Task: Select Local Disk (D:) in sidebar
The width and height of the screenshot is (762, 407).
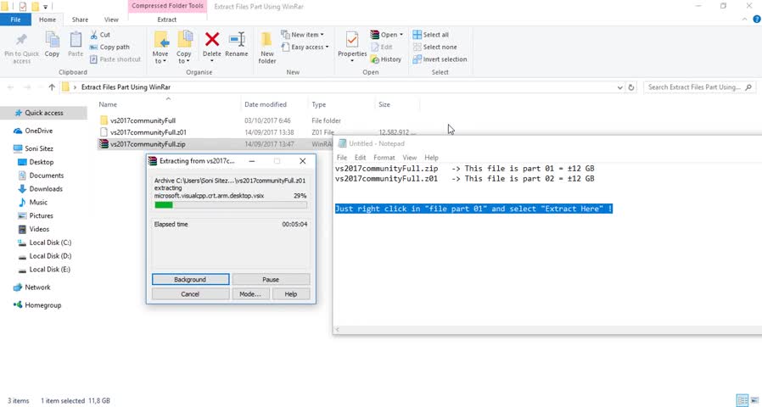Action: point(50,256)
